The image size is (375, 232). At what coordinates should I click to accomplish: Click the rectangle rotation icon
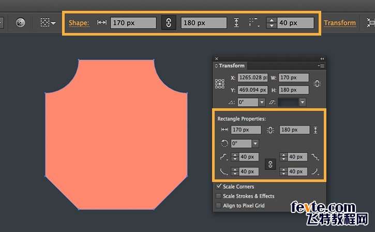click(x=224, y=143)
